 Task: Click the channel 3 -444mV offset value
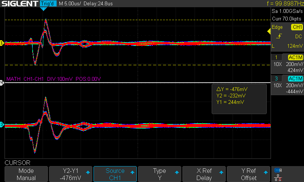pyautogui.click(x=294, y=91)
